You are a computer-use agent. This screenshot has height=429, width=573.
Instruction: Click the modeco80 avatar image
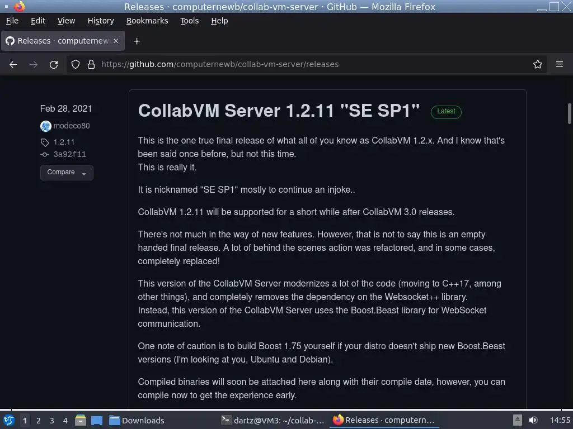46,126
